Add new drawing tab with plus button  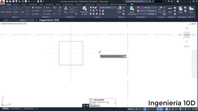(37, 20)
